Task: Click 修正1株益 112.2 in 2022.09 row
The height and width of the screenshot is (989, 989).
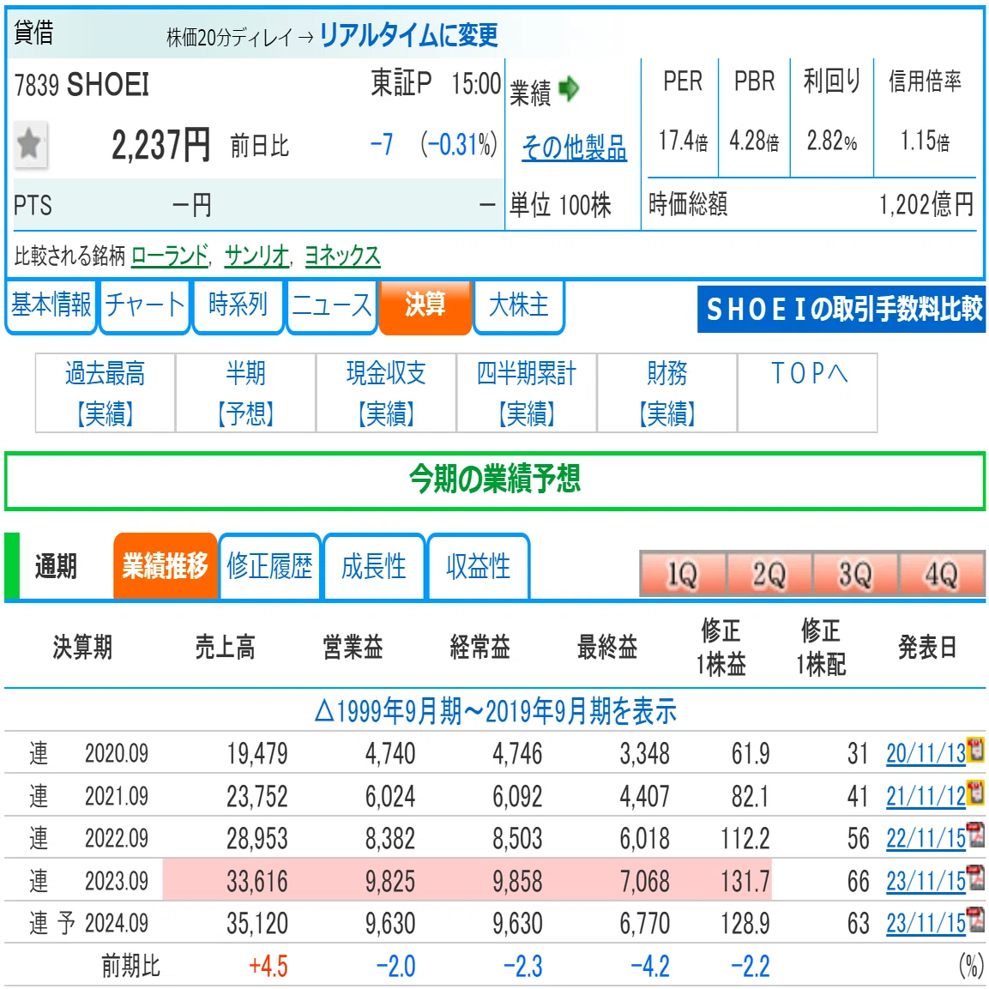Action: click(x=745, y=838)
